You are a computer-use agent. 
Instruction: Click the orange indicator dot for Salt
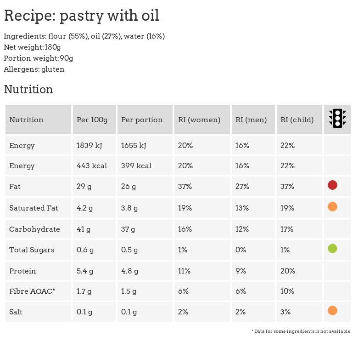(332, 311)
